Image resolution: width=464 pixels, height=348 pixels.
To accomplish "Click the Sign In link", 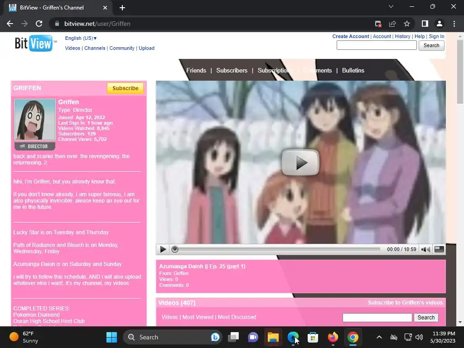I will 436,36.
